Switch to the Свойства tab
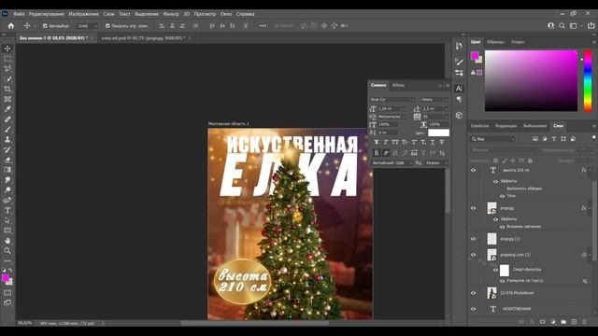This screenshot has width=598, height=336. coord(479,126)
